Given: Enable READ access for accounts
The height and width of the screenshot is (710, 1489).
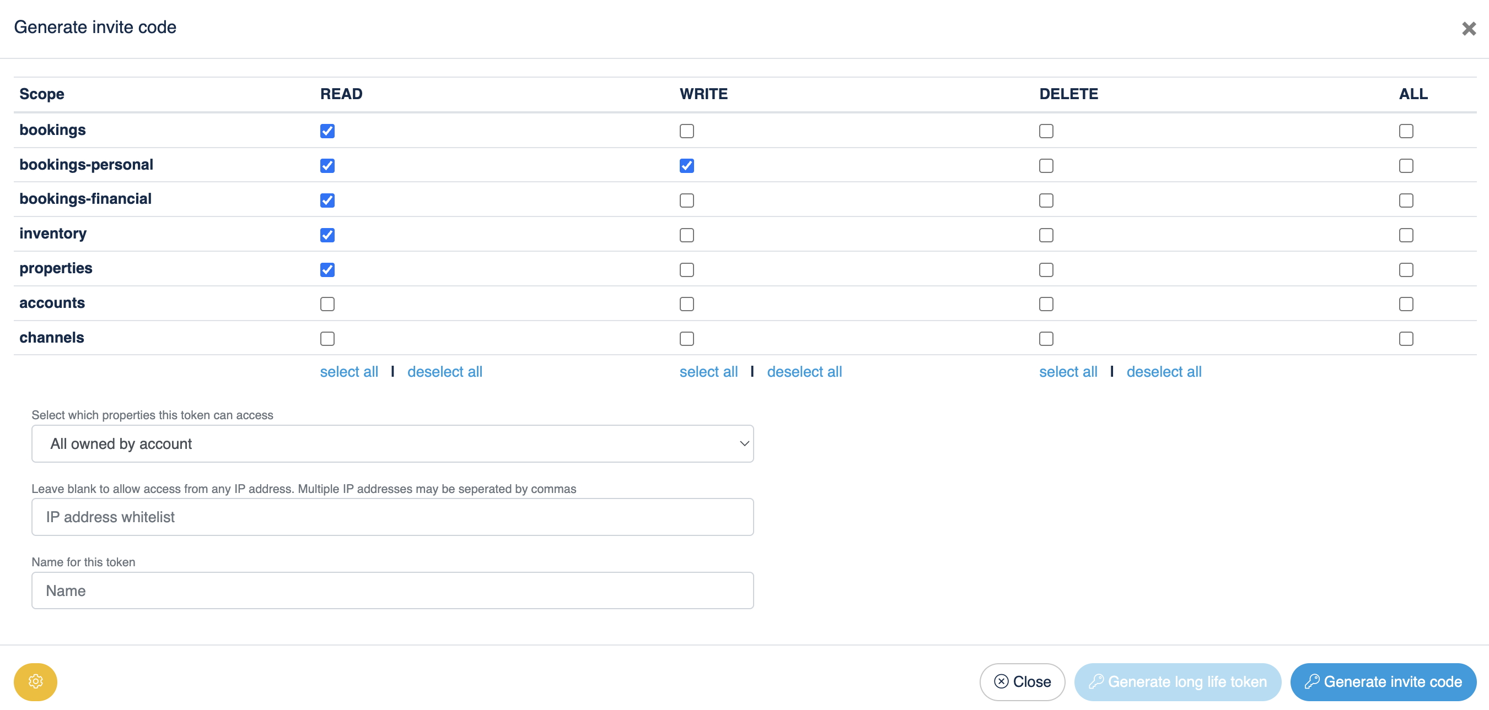Looking at the screenshot, I should click(327, 304).
